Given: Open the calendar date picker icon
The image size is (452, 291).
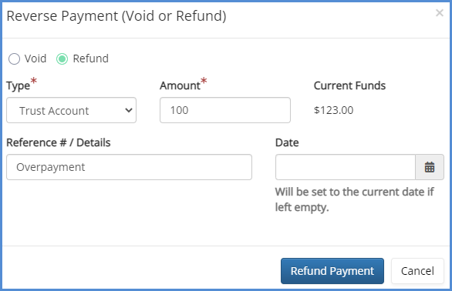Looking at the screenshot, I should [x=430, y=167].
